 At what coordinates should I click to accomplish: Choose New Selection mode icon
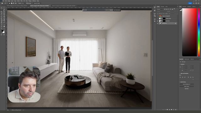pyautogui.click(x=10, y=3)
